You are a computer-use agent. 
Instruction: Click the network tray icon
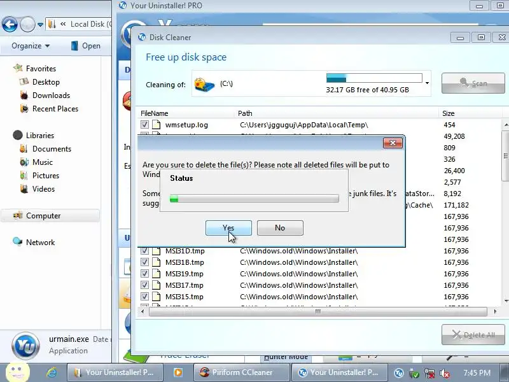[x=429, y=373]
